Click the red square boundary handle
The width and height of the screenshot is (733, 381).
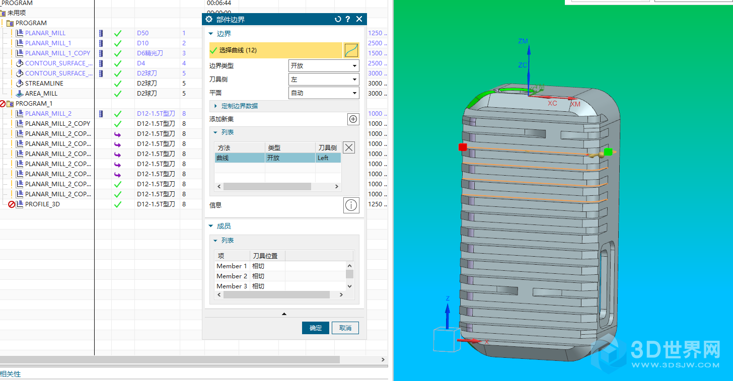coord(463,147)
